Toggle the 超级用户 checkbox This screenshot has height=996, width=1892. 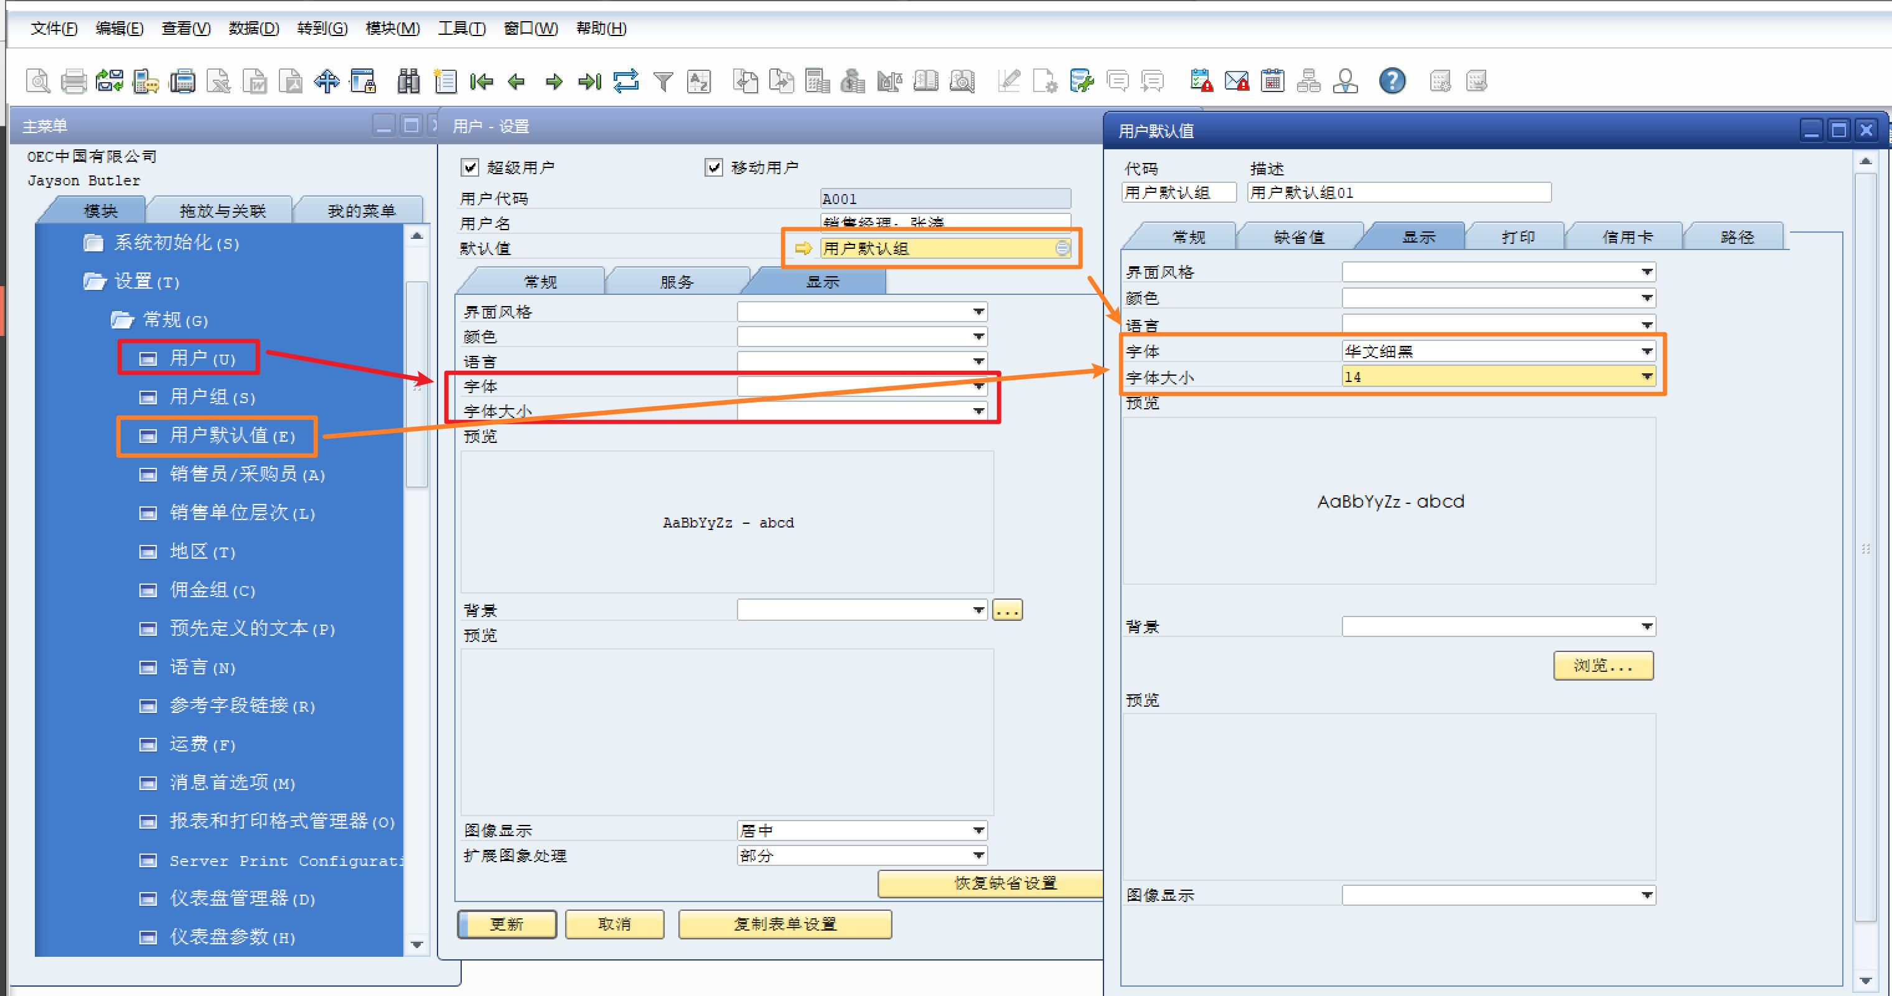(x=470, y=167)
